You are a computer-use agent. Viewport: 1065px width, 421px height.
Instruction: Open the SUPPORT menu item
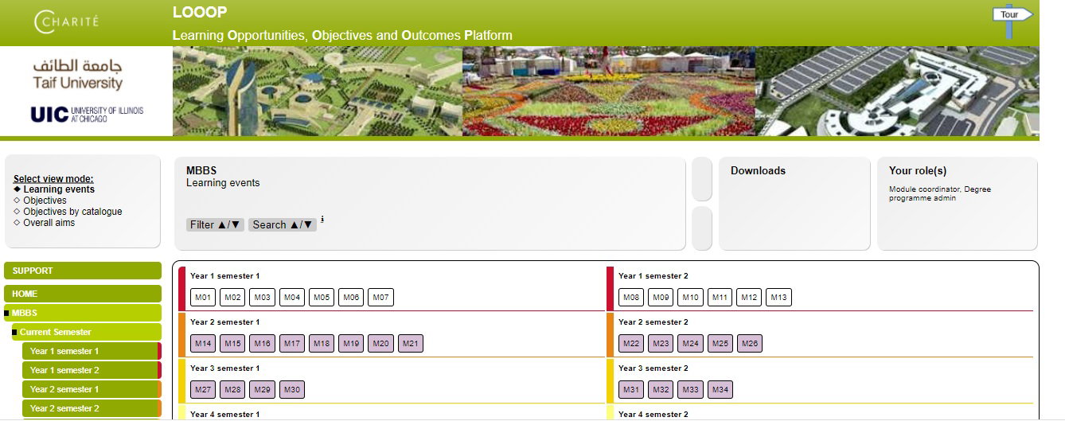click(x=83, y=271)
